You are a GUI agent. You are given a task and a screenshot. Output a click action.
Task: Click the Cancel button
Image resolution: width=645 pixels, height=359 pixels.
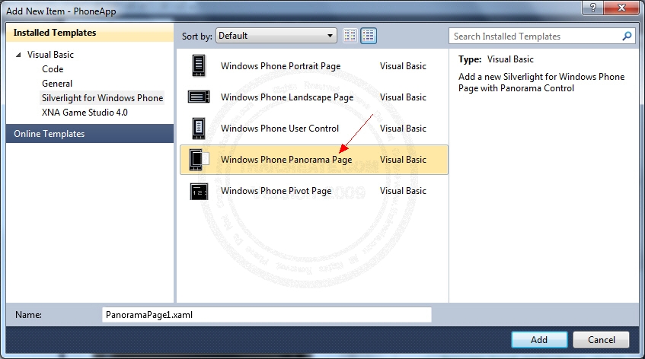601,340
